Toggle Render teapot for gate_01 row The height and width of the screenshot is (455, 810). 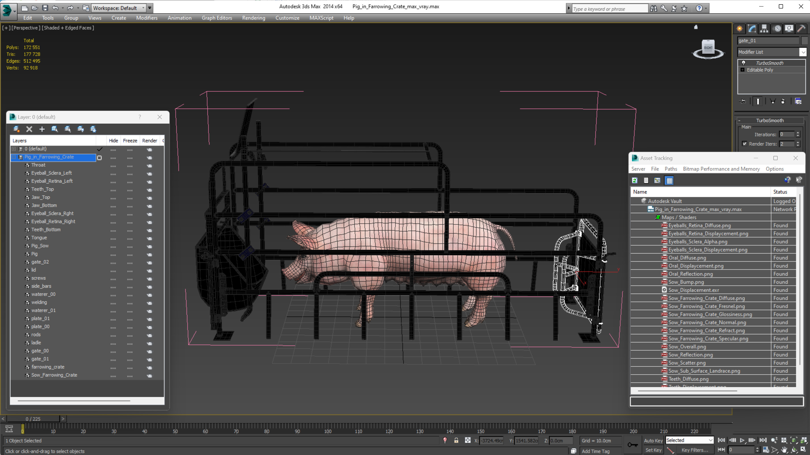[149, 359]
